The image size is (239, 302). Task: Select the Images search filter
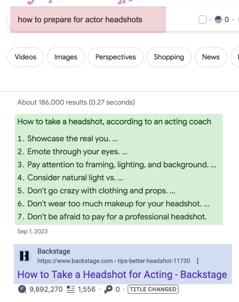66,57
